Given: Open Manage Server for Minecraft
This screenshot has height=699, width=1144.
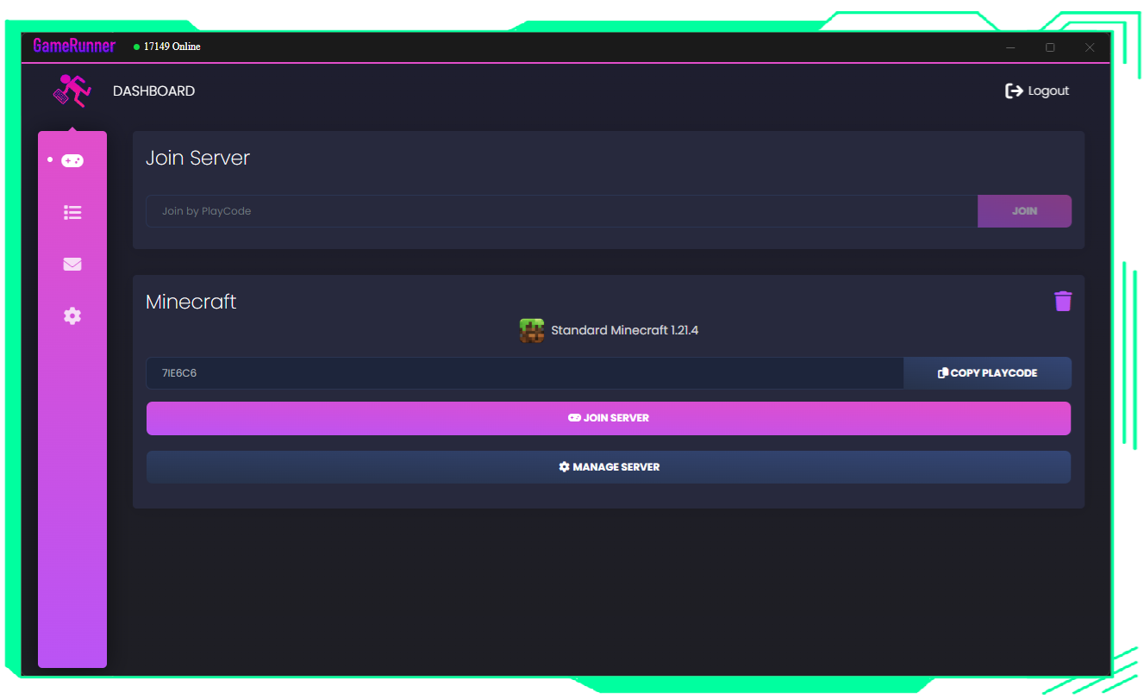Looking at the screenshot, I should coord(609,466).
